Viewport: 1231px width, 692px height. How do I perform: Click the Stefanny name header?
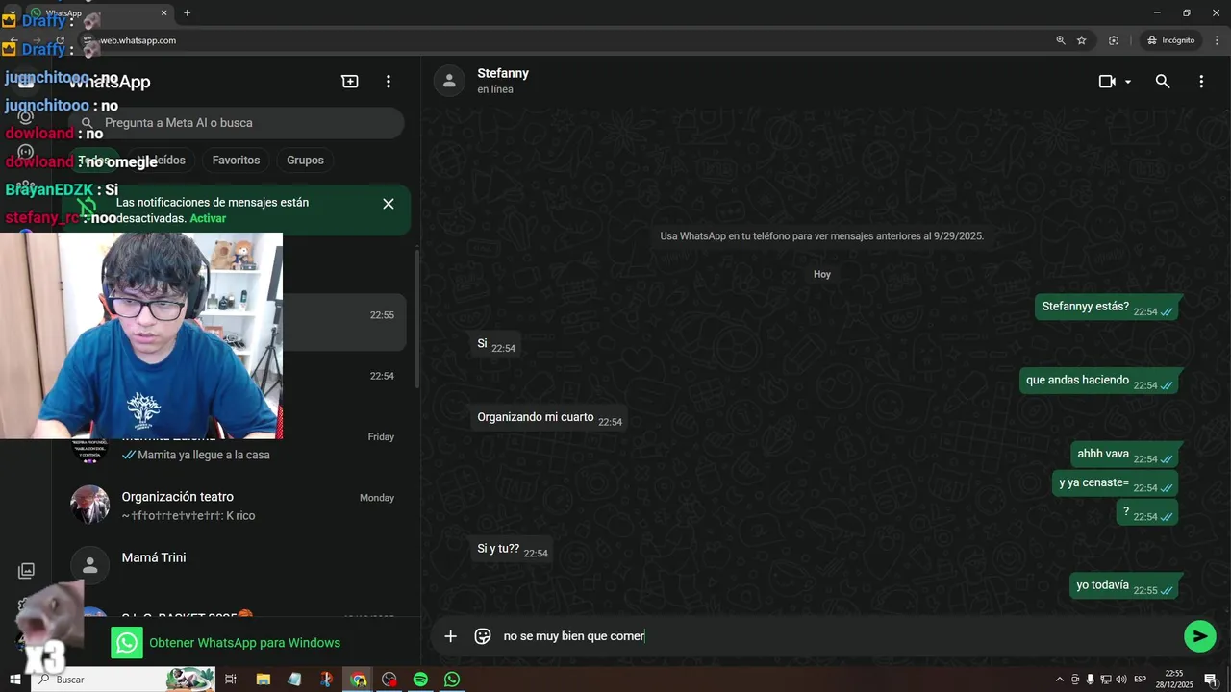tap(503, 73)
